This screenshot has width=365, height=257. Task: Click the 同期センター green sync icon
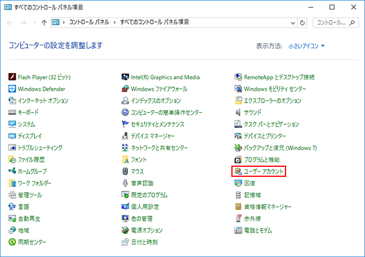coord(12,242)
